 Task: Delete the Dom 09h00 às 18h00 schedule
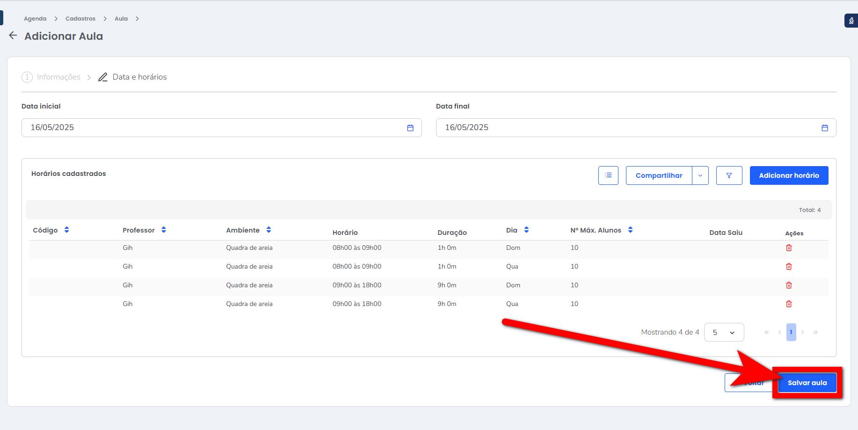pyautogui.click(x=789, y=285)
